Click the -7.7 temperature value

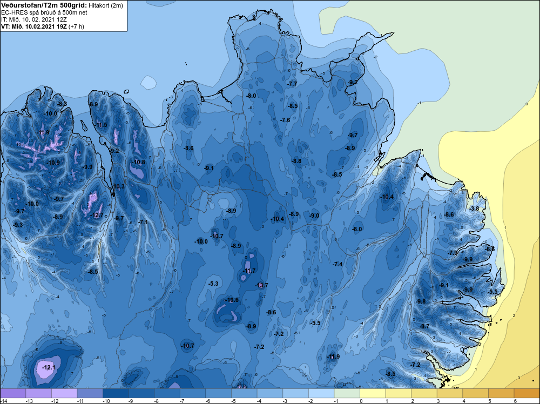coord(292,84)
